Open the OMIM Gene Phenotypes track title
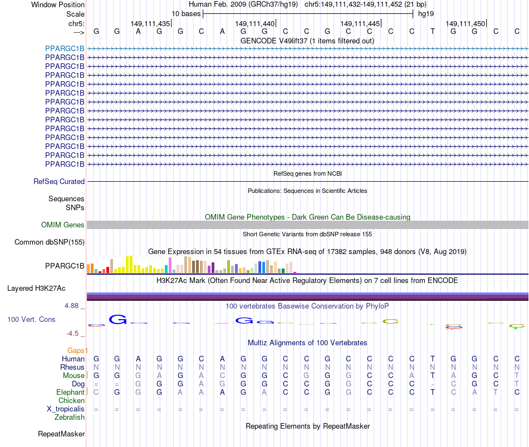Viewport: 529px width, 447px height. (307, 217)
